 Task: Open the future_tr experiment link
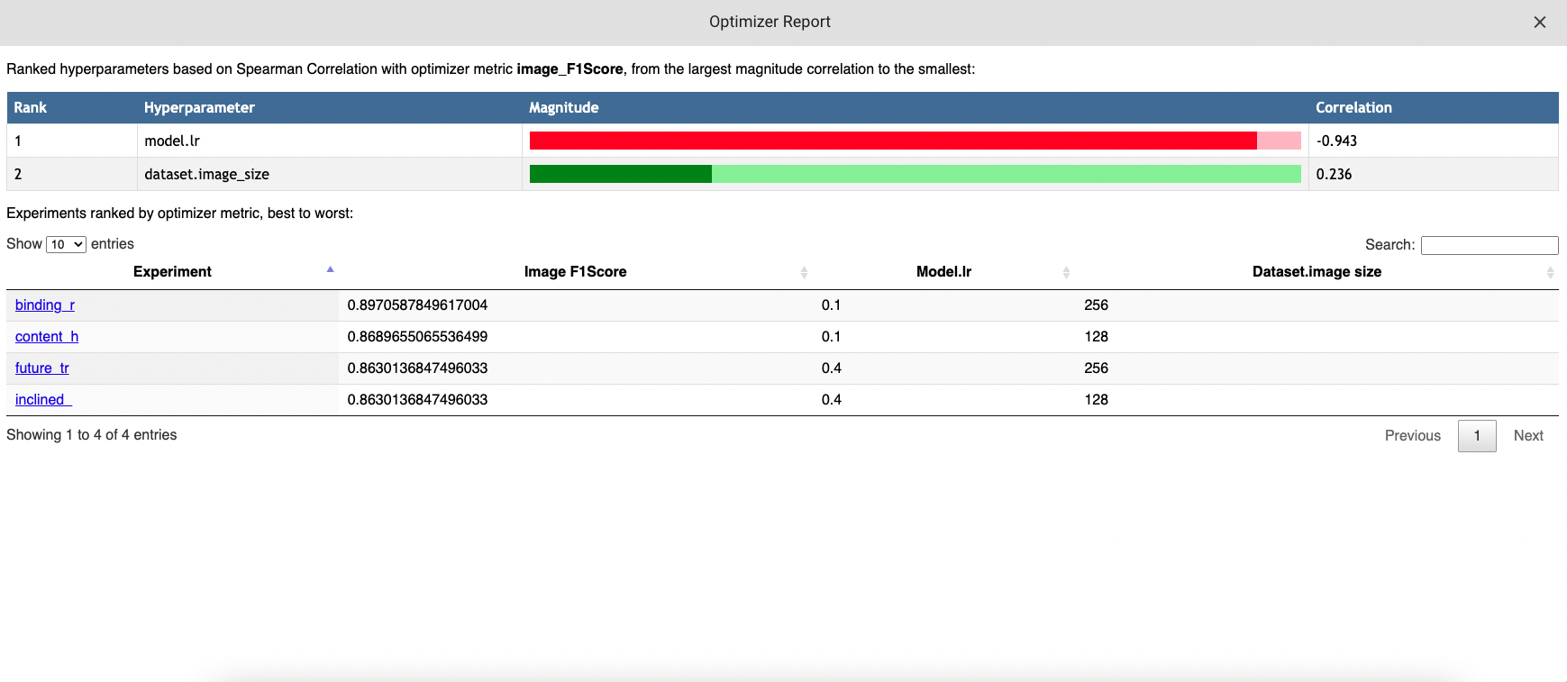pyautogui.click(x=42, y=368)
